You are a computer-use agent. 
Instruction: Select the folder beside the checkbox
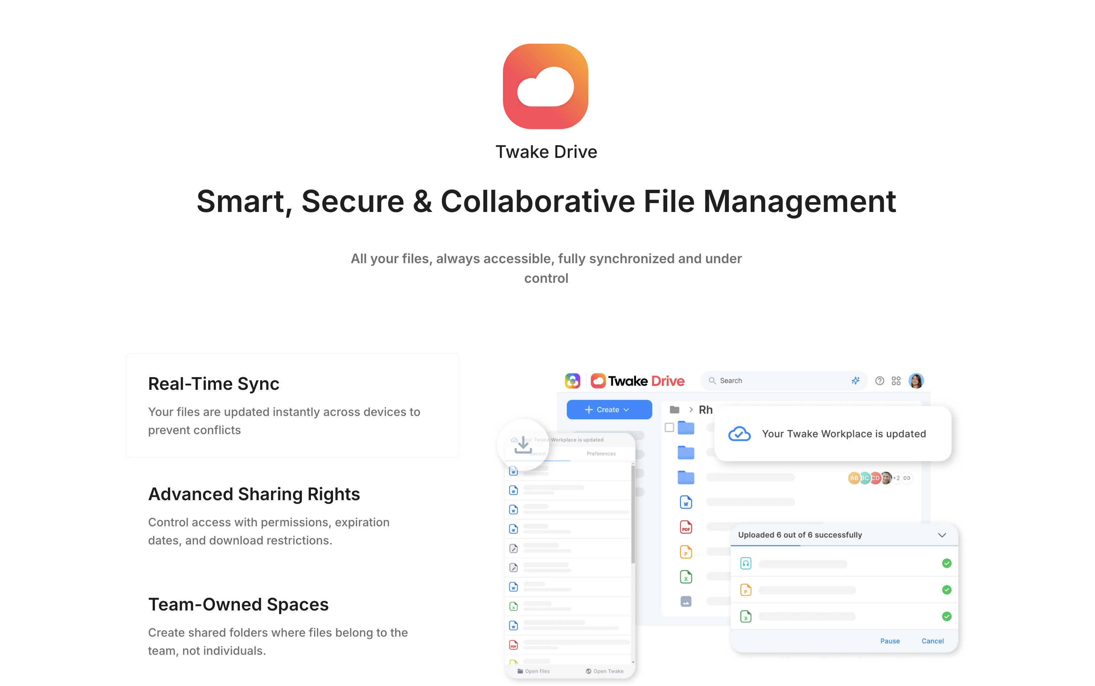(686, 428)
